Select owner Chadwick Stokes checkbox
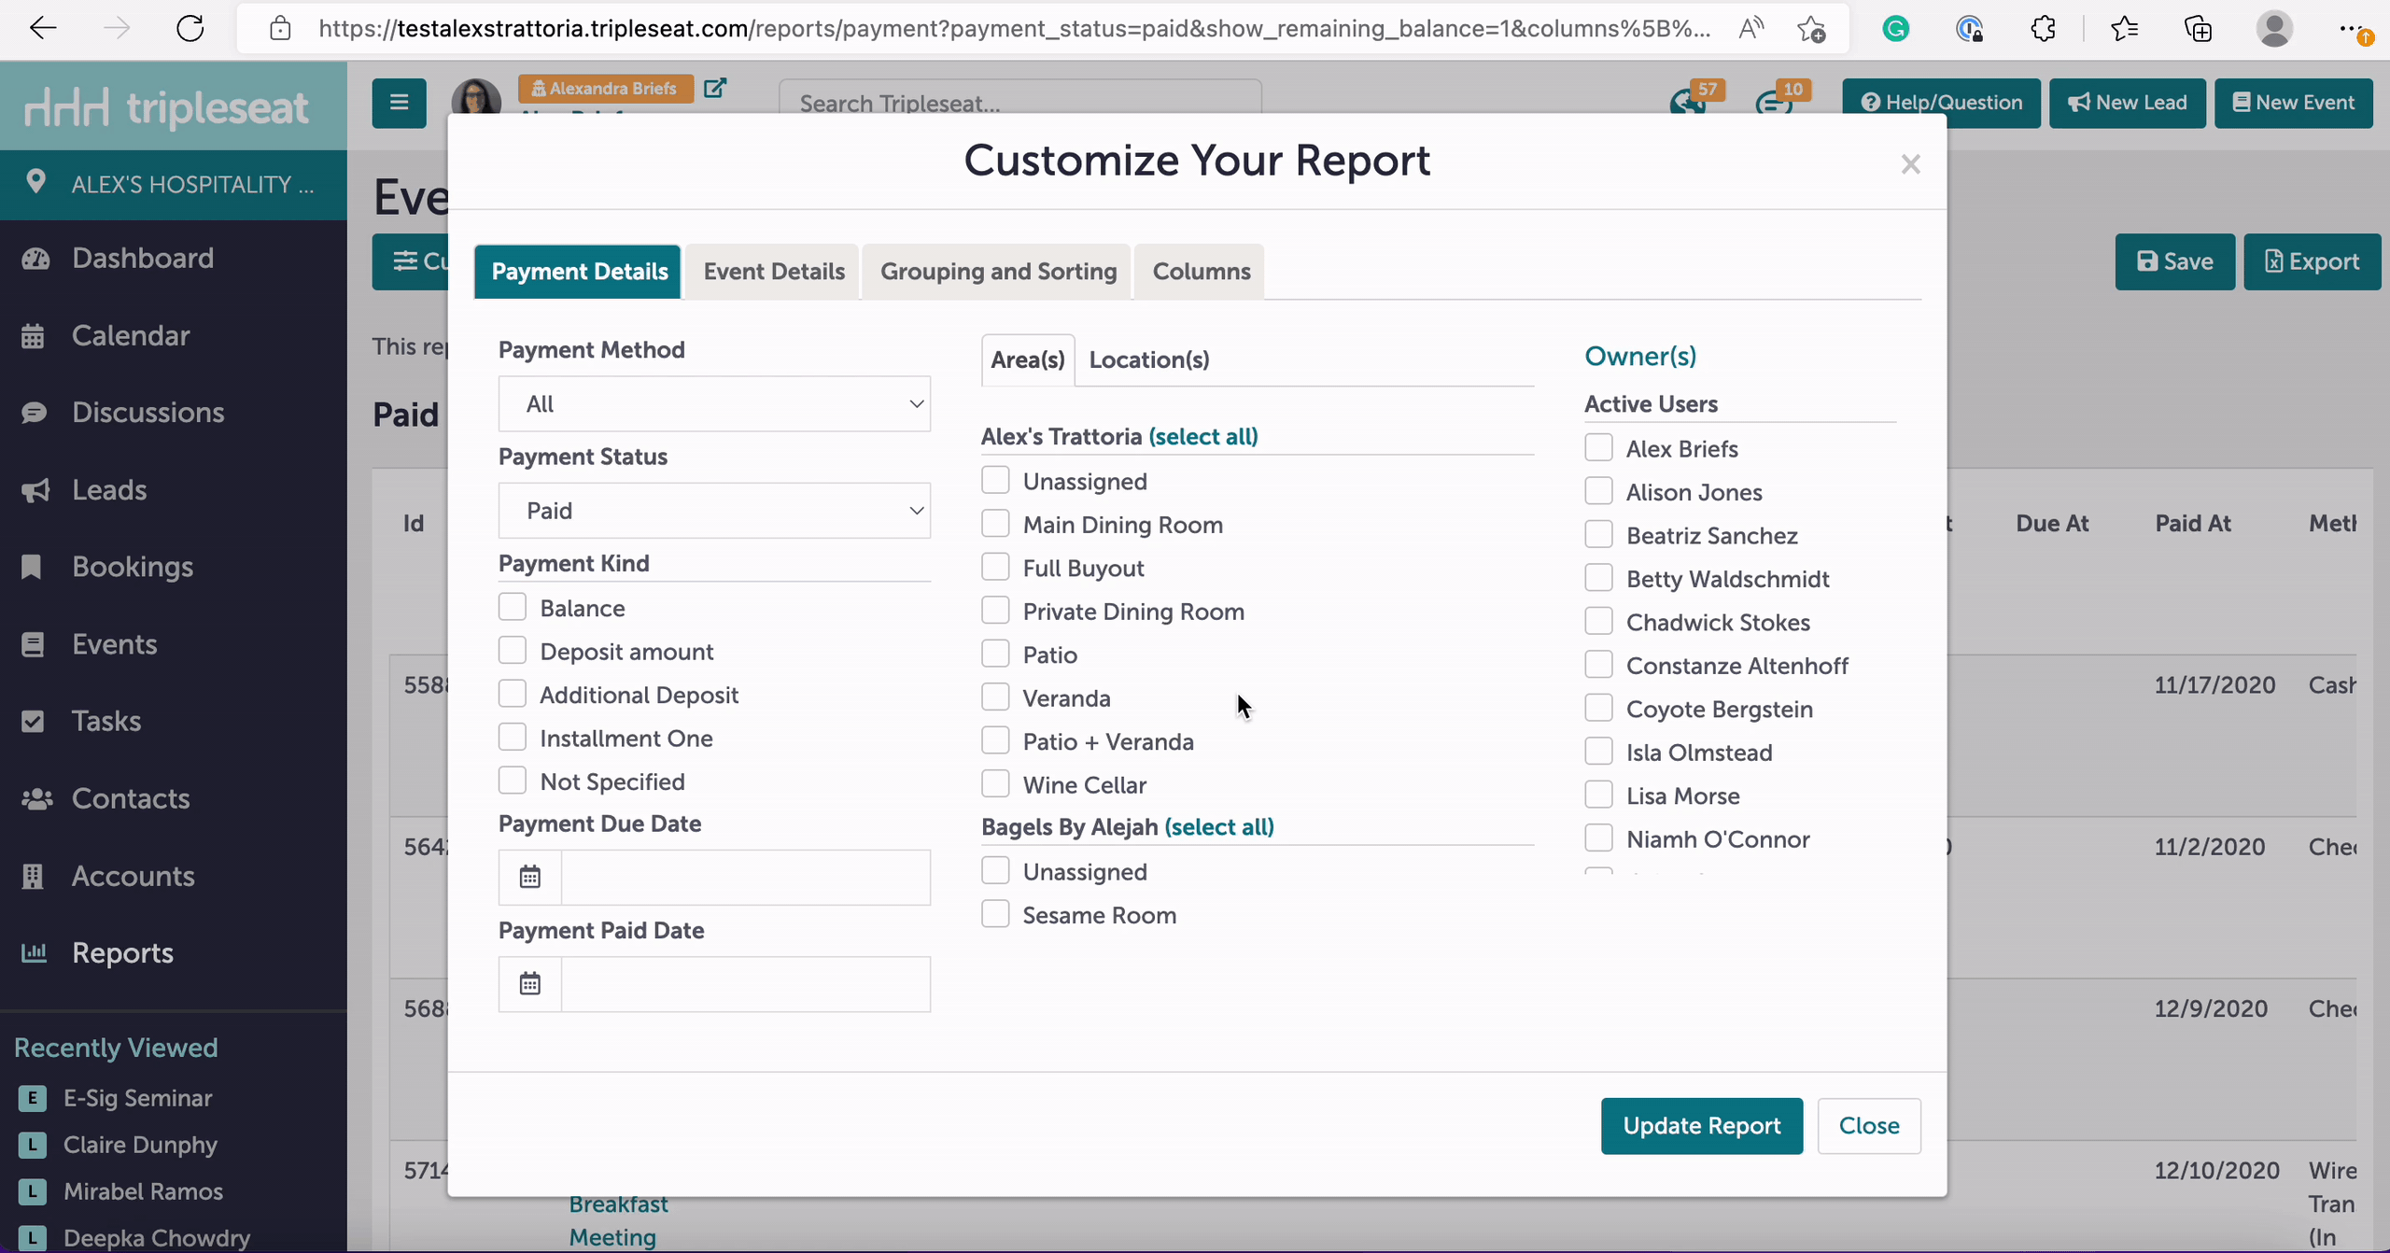The width and height of the screenshot is (2390, 1253). tap(1598, 622)
